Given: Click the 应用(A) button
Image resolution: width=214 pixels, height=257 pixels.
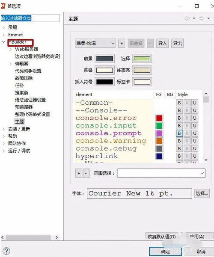Looking at the screenshot, I should (x=197, y=236).
